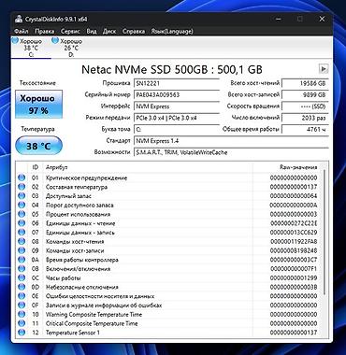Viewport: 346px width, 355px height.
Task: Select disk C: tab with 38 °C
Action: [x=31, y=48]
